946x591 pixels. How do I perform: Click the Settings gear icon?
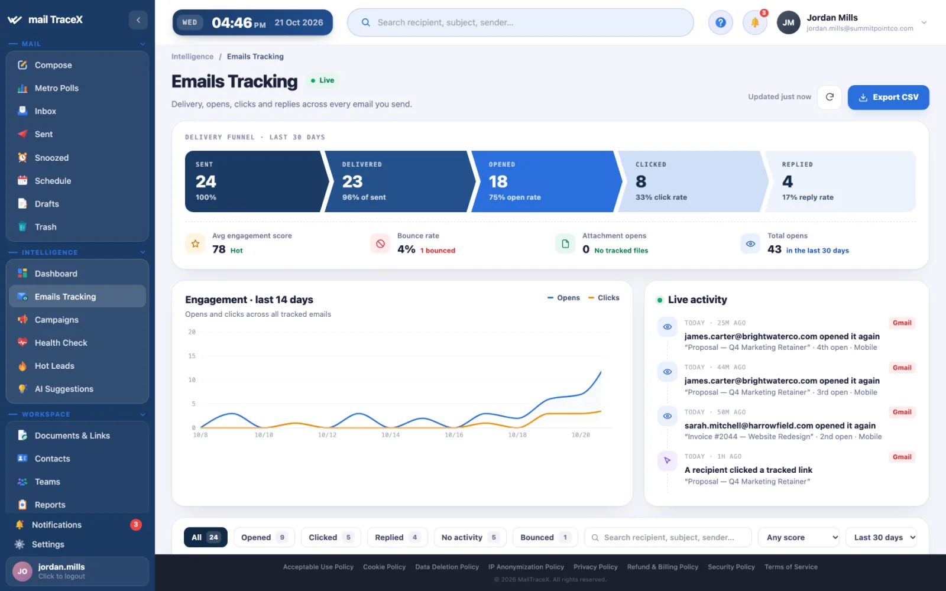point(20,544)
